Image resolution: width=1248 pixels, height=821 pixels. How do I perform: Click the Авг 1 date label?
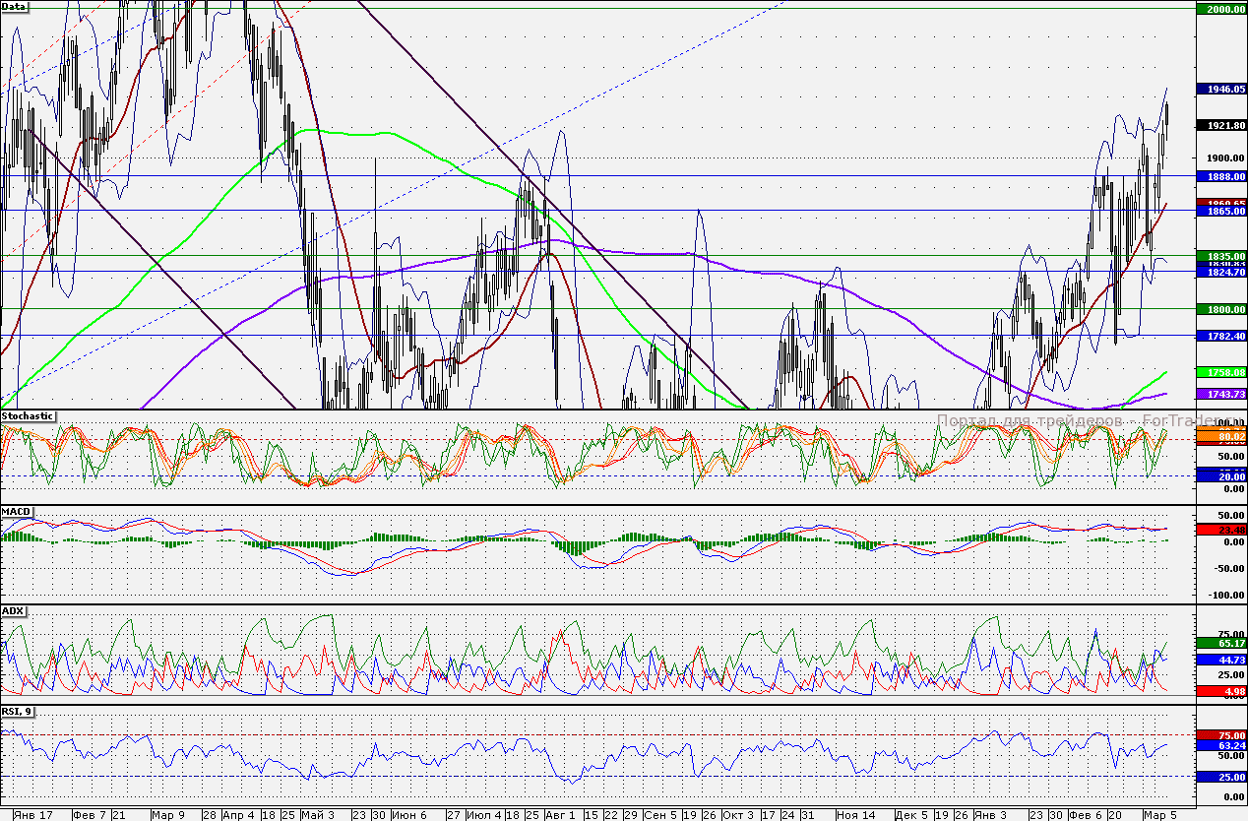point(561,815)
